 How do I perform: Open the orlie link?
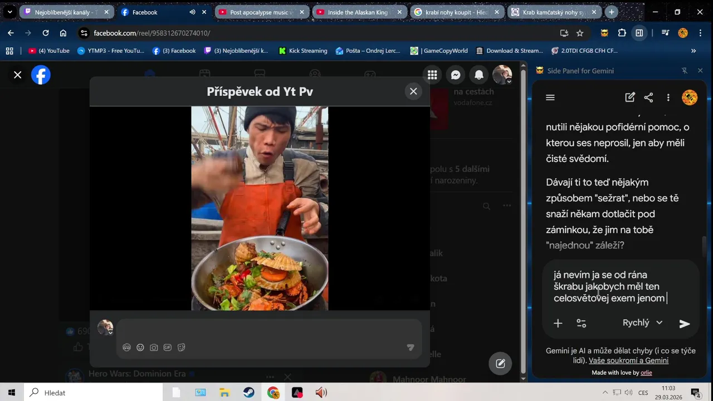click(x=646, y=373)
